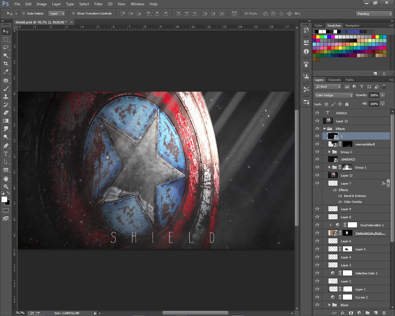Toggle Quick Mask mode
Viewport: 395px width, 316px height.
click(x=6, y=210)
